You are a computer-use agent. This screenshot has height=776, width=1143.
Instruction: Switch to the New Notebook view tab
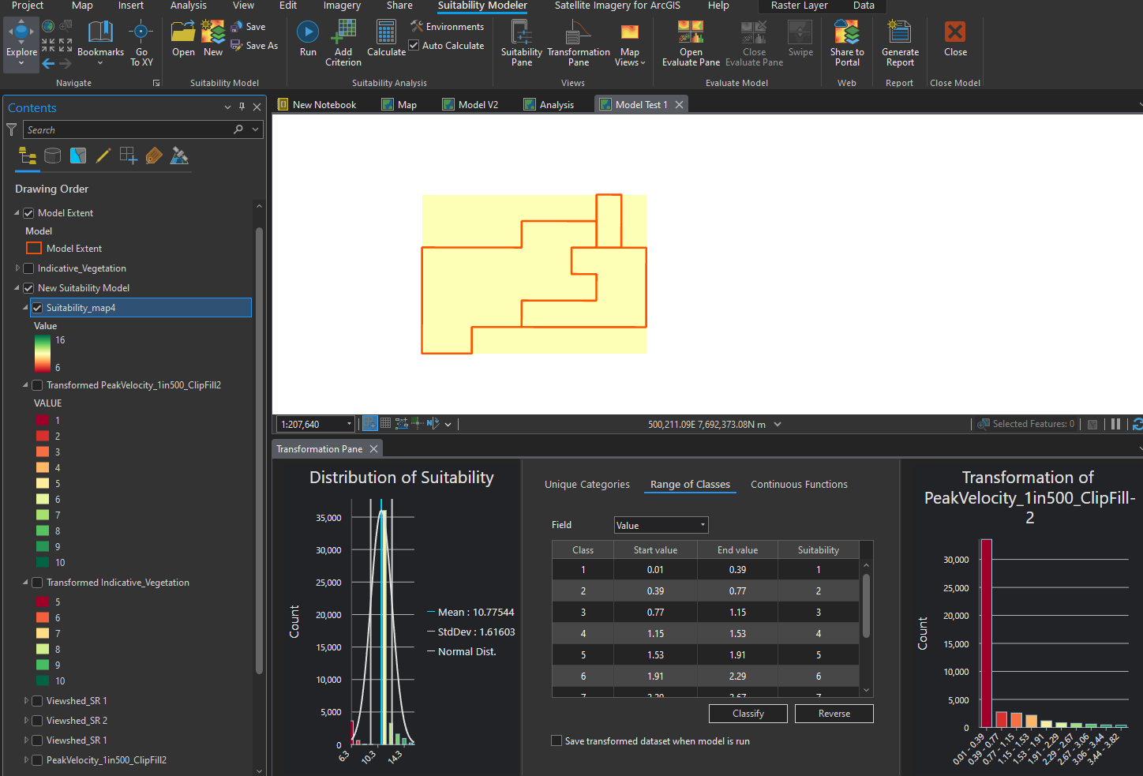click(x=317, y=104)
